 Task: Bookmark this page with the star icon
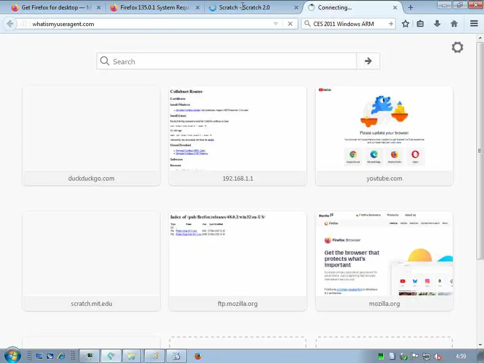(405, 24)
